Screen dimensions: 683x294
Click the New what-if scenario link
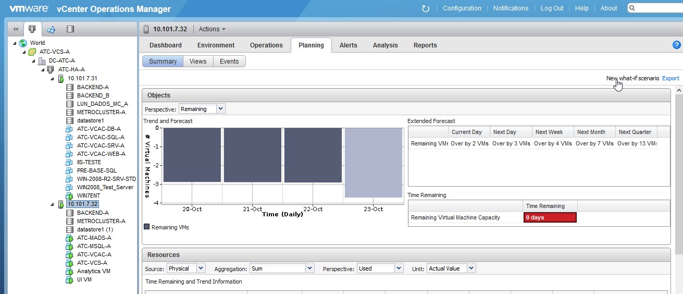tap(632, 78)
